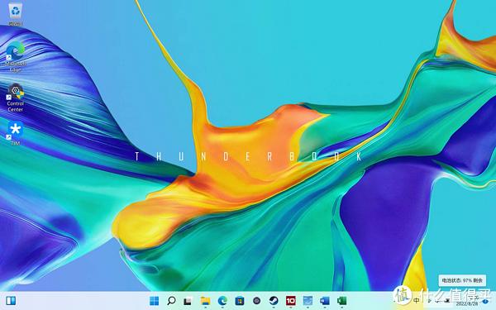The height and width of the screenshot is (310, 496).
Task: Open Microsoft Store in the taskbar
Action: click(x=240, y=301)
